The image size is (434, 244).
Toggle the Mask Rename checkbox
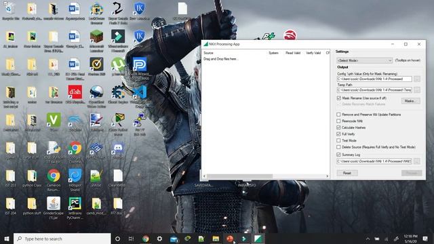[338, 98]
